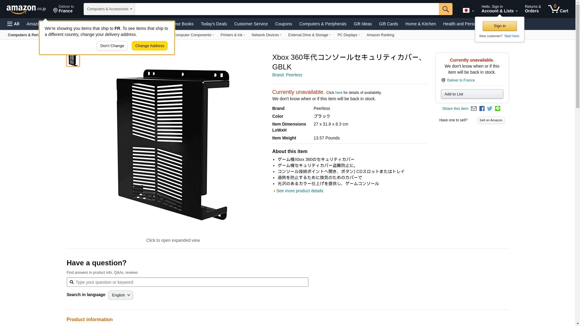
Task: Open the All hamburger menu
Action: coord(13,24)
